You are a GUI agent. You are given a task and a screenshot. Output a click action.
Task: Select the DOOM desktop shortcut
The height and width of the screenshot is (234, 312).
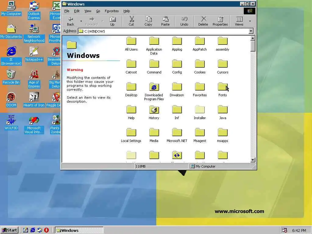[x=11, y=100]
